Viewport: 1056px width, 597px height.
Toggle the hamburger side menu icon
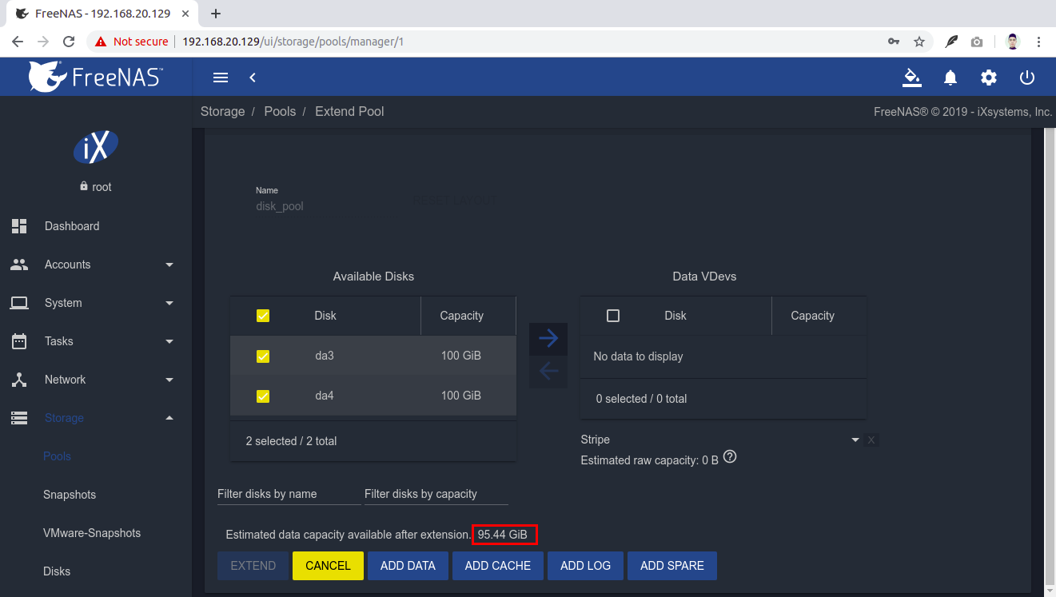pos(221,78)
